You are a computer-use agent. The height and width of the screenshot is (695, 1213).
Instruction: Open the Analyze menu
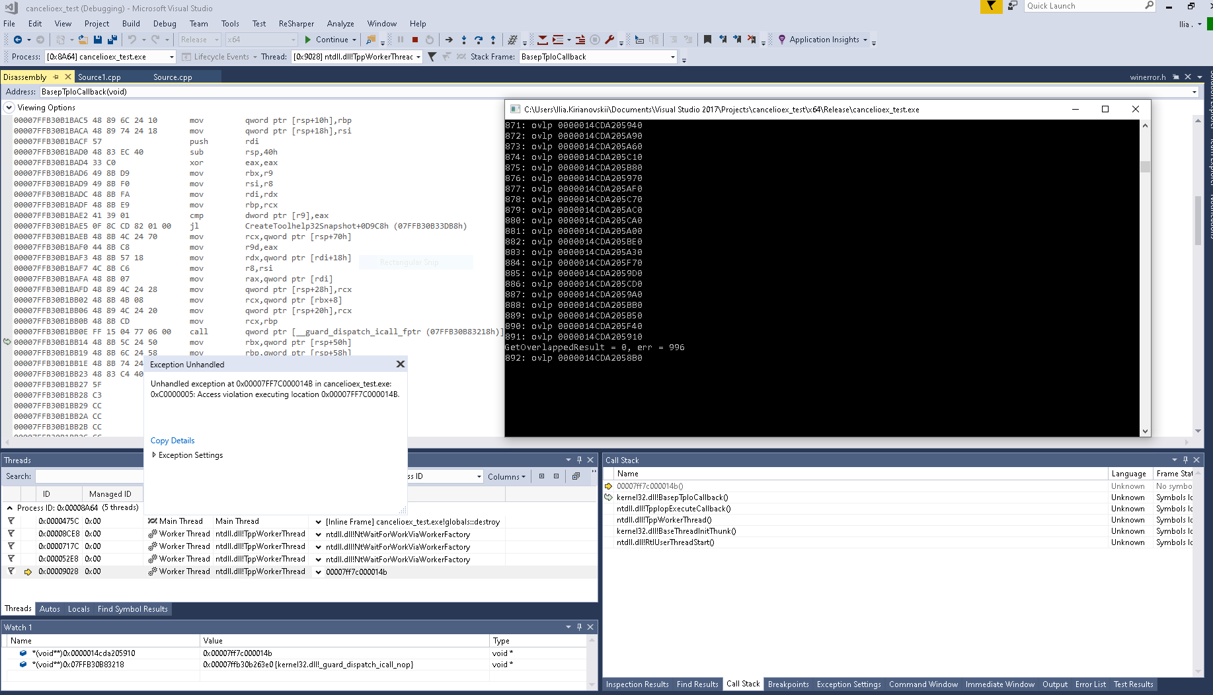[340, 24]
